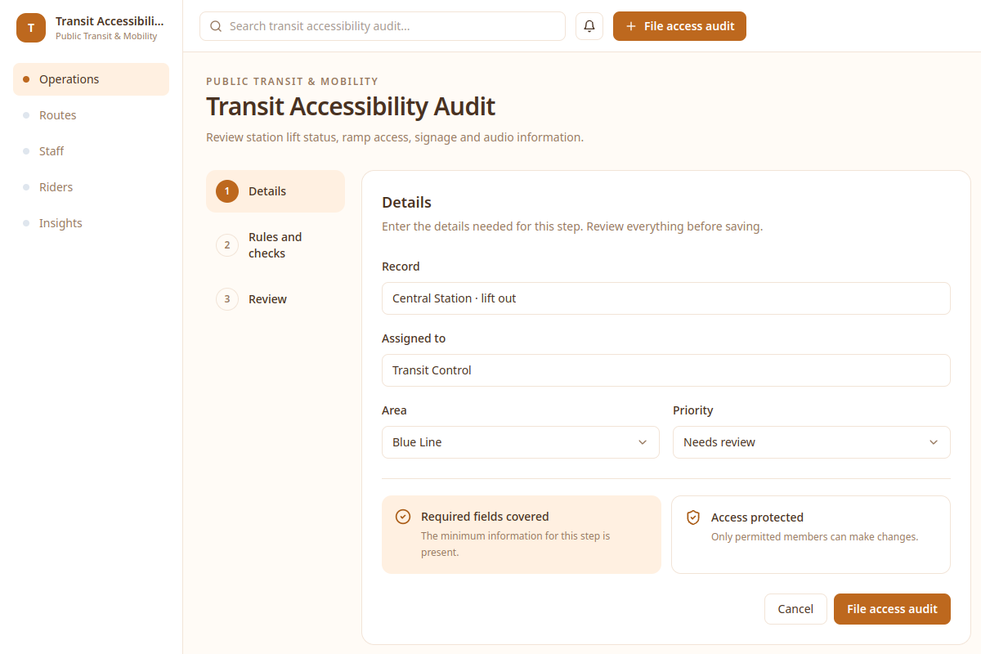The width and height of the screenshot is (981, 654).
Task: Click the Public Transit & Mobility sidebar subtitle
Action: 106,37
